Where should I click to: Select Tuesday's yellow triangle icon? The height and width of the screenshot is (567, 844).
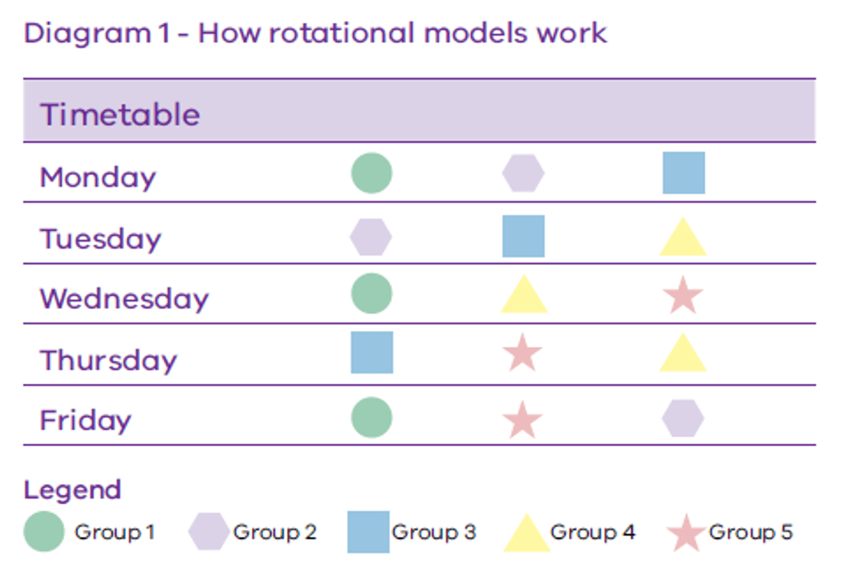683,237
